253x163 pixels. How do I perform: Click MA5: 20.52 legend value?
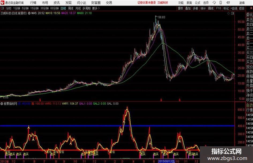pos(38,13)
